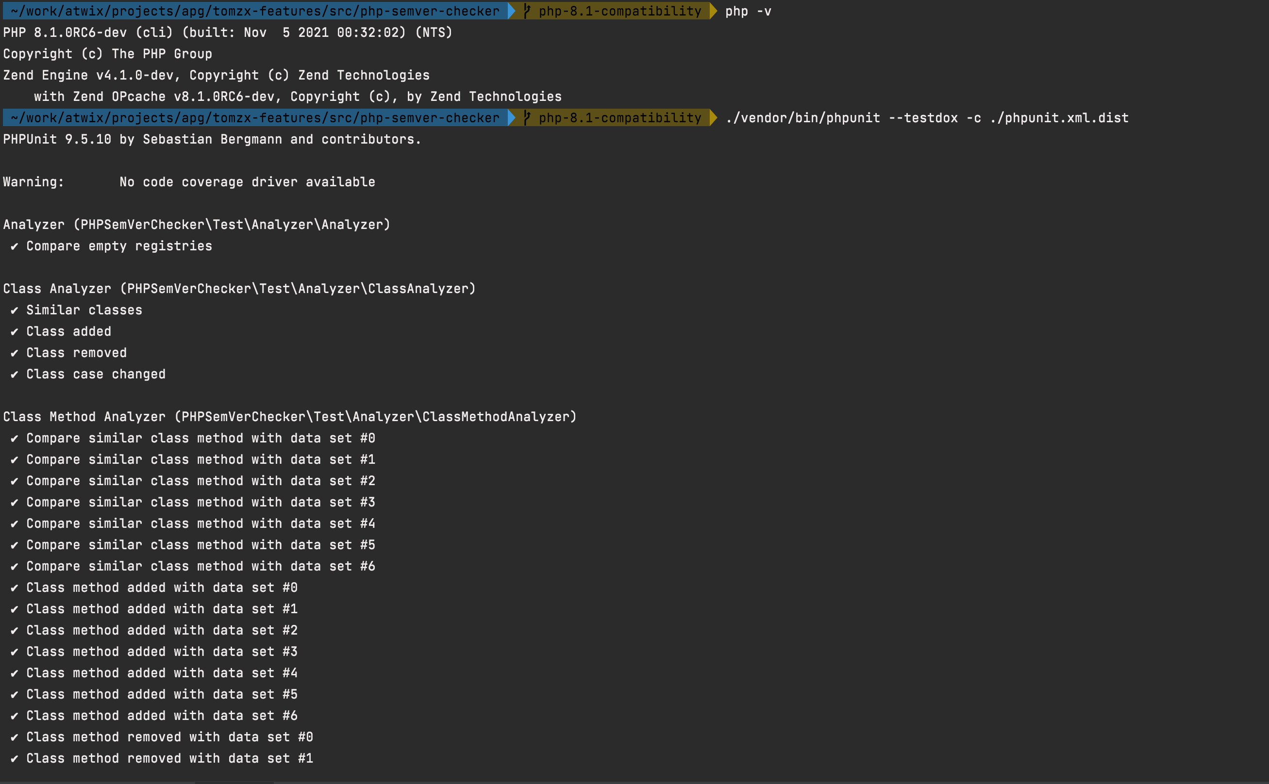Click the checkmark beside 'Class case changed'
Viewport: 1269px width, 784px height.
15,375
